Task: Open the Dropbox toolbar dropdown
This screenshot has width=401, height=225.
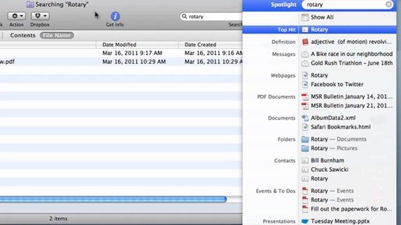Action: click(x=40, y=16)
